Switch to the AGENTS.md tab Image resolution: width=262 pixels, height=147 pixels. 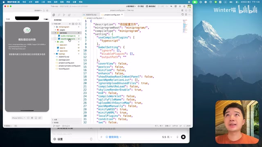click(91, 15)
